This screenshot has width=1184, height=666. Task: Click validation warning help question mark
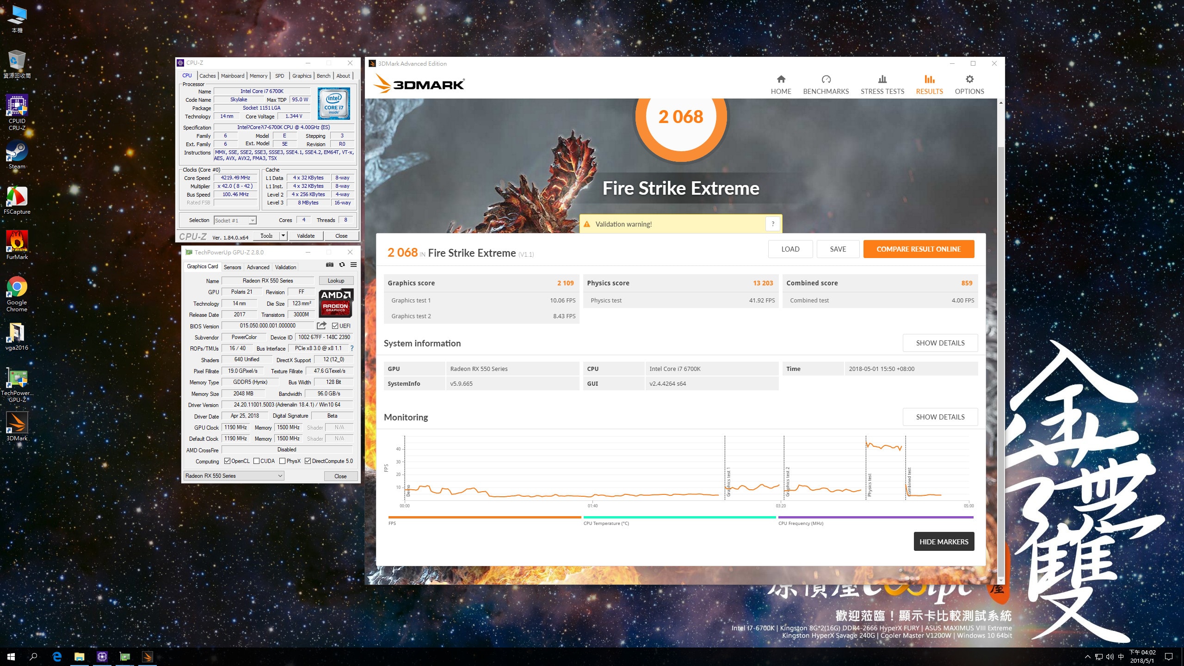click(x=772, y=224)
